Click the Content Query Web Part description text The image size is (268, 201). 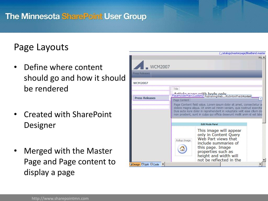(x=219, y=145)
